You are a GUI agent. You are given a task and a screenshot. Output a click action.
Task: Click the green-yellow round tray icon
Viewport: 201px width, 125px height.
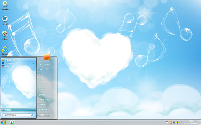(x=177, y=122)
